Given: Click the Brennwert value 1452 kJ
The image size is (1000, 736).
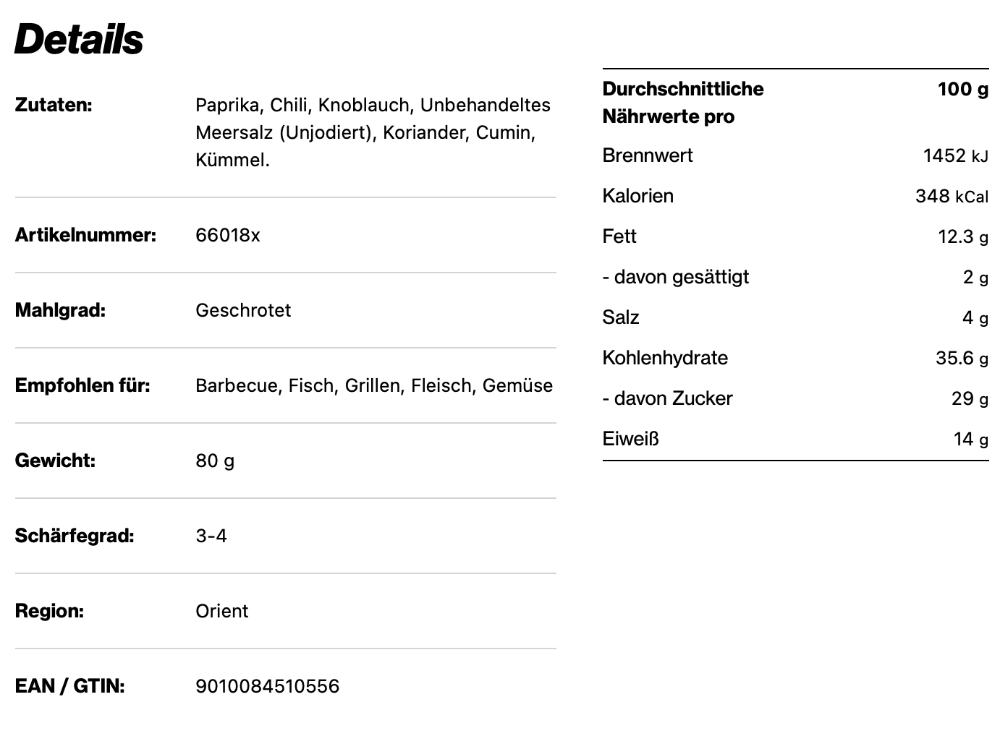Looking at the screenshot, I should [955, 155].
